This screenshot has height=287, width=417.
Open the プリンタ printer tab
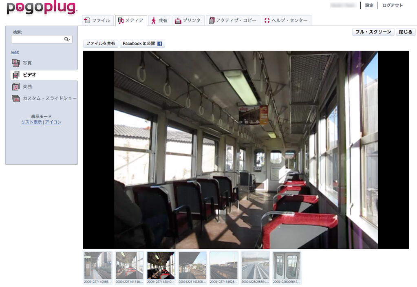point(188,20)
